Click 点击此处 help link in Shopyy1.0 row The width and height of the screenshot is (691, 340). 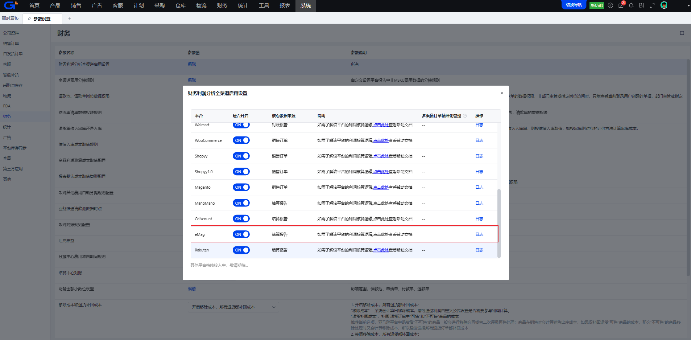[381, 172]
